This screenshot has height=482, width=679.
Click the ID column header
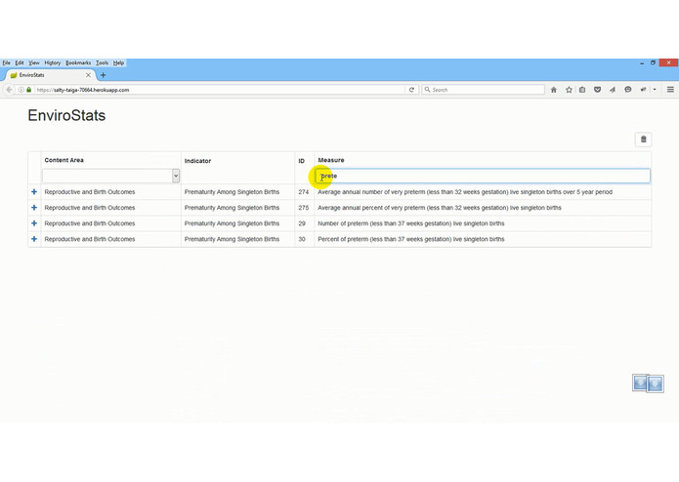[301, 161]
